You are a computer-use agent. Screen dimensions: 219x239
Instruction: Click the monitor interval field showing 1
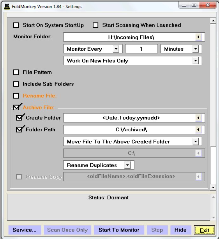click(x=141, y=49)
